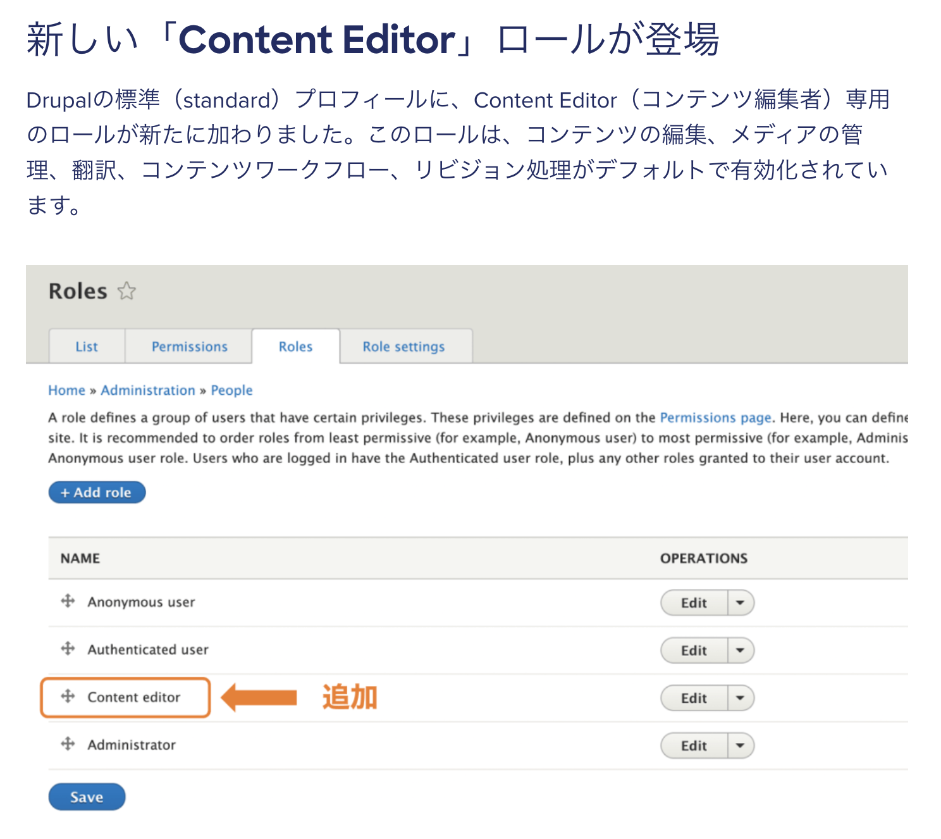The width and height of the screenshot is (941, 839).
Task: Click the Authenticated user role name
Action: pos(148,649)
